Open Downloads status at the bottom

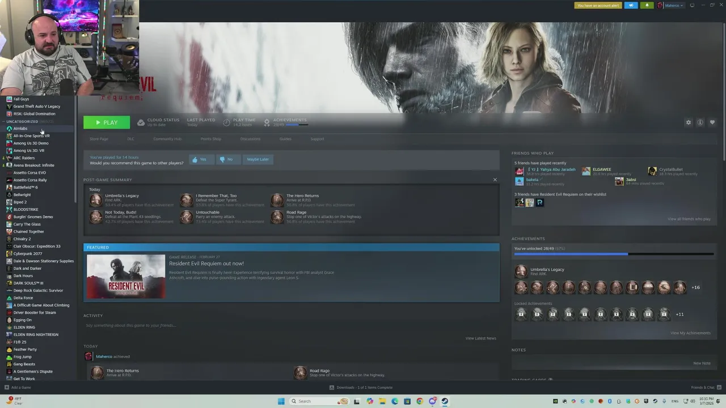pos(361,388)
